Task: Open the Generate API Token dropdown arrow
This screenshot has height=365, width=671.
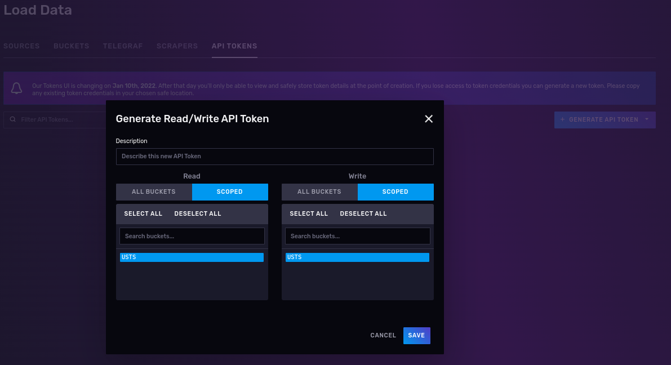Action: pos(647,119)
